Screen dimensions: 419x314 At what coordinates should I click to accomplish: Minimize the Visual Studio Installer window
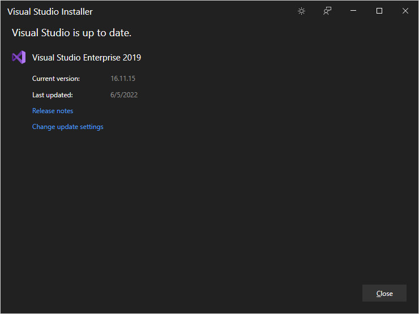point(353,11)
